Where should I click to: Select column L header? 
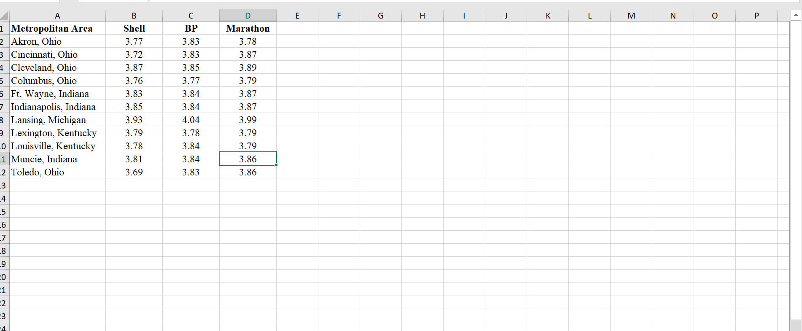coord(589,16)
